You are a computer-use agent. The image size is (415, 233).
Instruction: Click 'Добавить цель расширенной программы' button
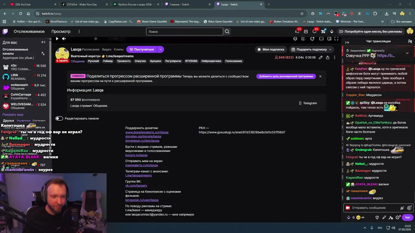(x=286, y=76)
